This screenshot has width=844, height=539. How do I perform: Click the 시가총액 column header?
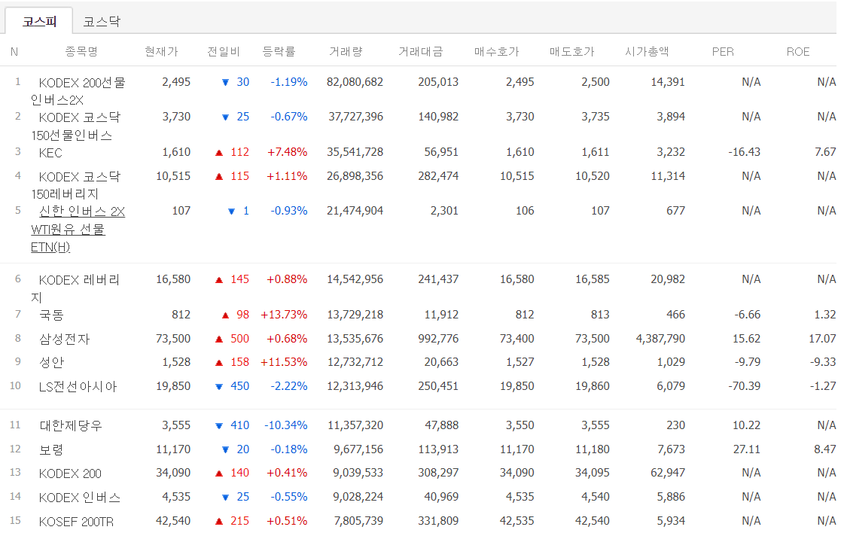(647, 52)
